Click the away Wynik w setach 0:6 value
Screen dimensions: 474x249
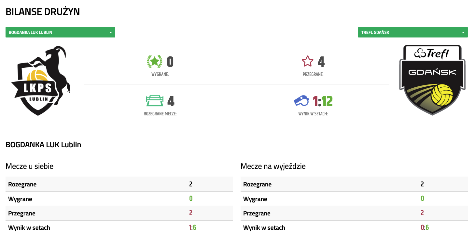(425, 227)
